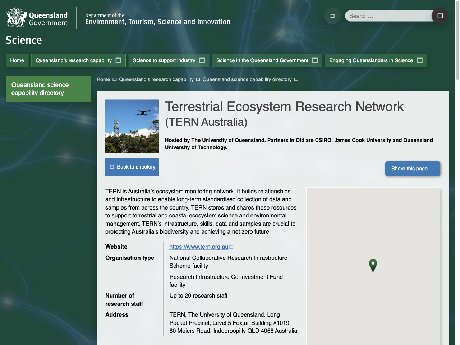
Task: Expand the Engaging Queenslanders in Science dropdown
Action: (x=419, y=60)
